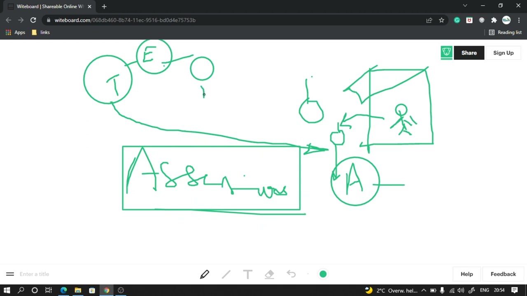Select the Text tool
This screenshot has height=296, width=527.
pos(247,274)
